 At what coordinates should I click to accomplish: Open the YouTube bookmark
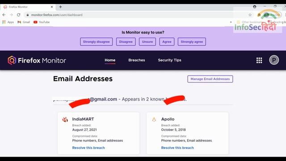coord(42,22)
